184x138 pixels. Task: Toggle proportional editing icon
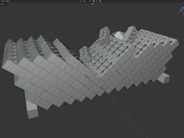100,1
